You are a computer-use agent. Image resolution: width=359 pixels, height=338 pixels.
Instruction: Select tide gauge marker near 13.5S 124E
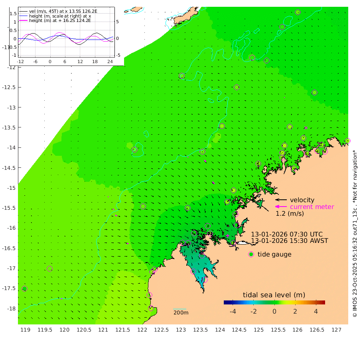(222, 126)
